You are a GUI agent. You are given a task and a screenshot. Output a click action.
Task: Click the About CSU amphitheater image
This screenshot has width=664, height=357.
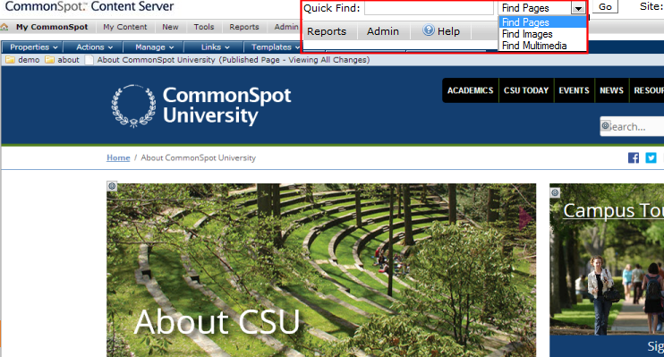tap(321, 270)
